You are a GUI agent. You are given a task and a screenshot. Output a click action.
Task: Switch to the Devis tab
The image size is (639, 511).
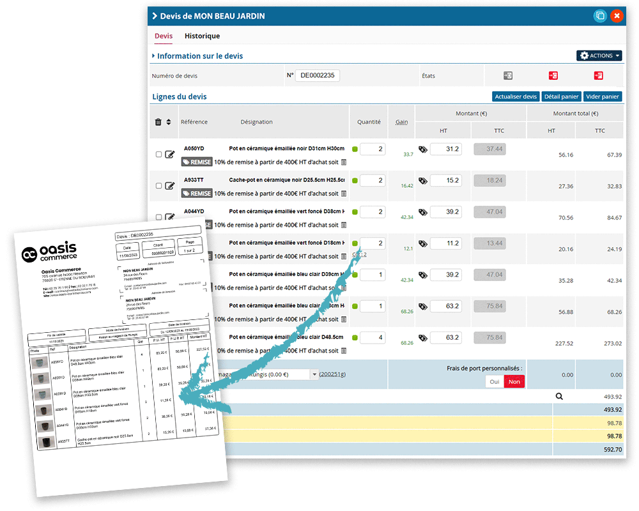click(x=164, y=36)
